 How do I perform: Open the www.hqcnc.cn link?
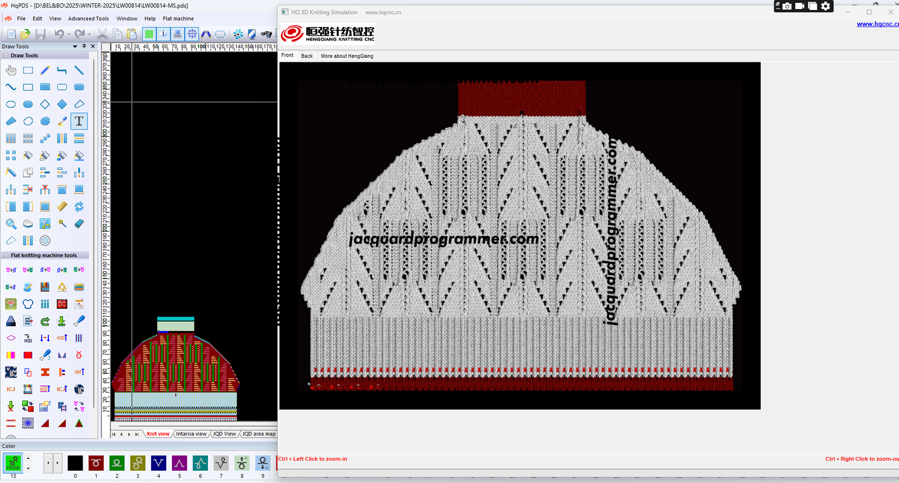point(877,24)
